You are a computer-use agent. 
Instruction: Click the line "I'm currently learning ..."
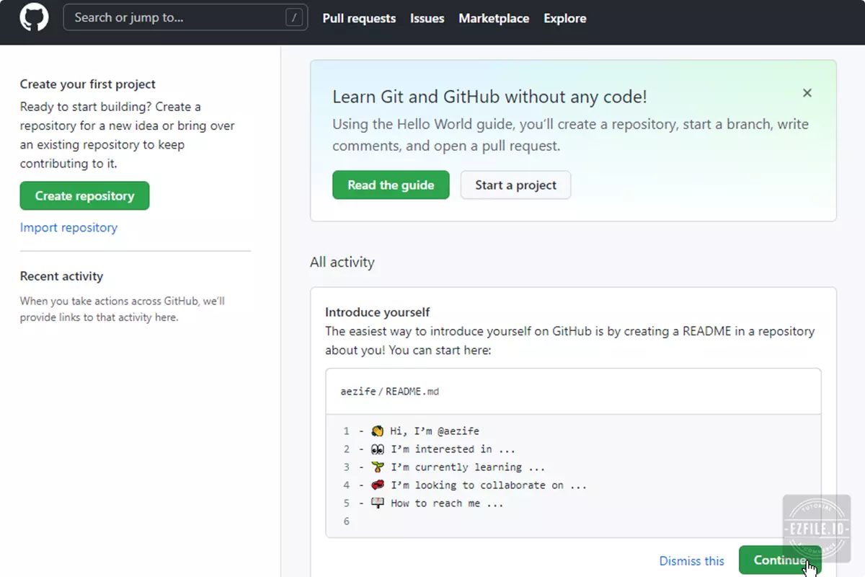click(x=468, y=467)
